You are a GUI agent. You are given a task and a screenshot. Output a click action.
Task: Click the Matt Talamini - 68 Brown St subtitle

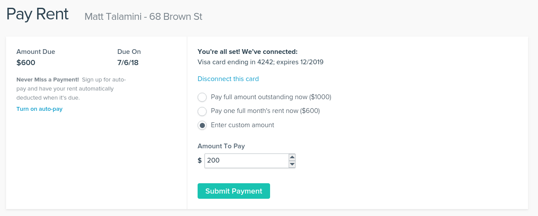tap(143, 17)
